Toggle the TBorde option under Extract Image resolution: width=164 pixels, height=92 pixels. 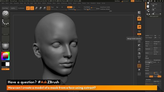tap(159, 77)
